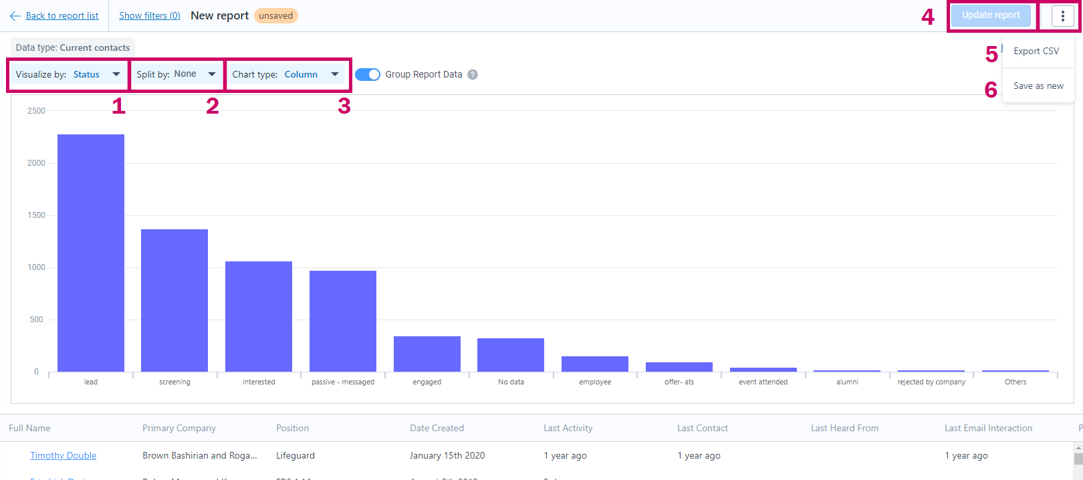Screen dimensions: 1083x480
Task: Click the Last Activity column header
Action: 568,429
